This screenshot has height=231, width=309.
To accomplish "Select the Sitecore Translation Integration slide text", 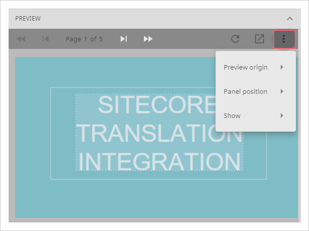I will pos(159,132).
